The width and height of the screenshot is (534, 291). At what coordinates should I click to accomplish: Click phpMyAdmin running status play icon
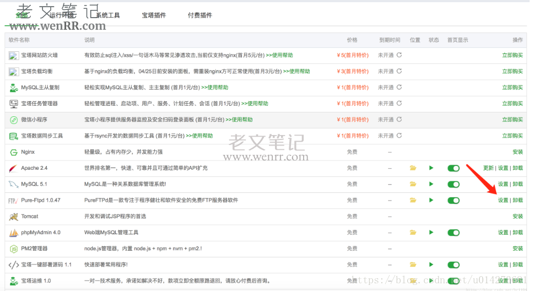click(x=431, y=233)
